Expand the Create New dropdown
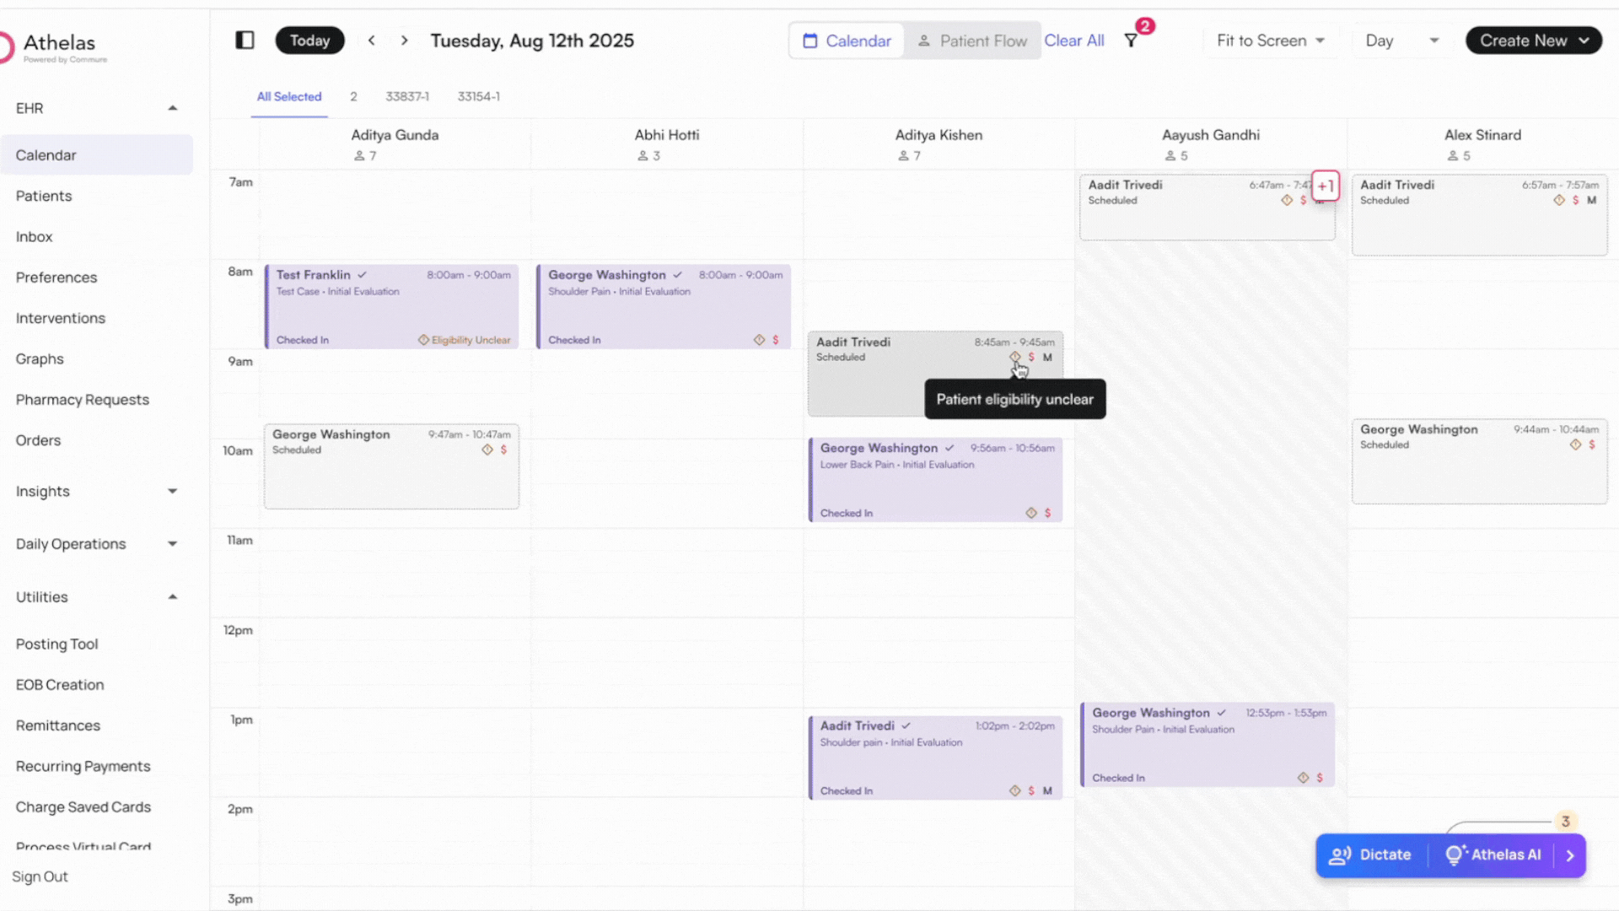1619x911 pixels. 1532,40
